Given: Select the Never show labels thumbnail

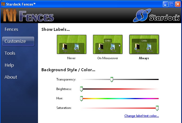Looking at the screenshot, I should pos(71,44).
